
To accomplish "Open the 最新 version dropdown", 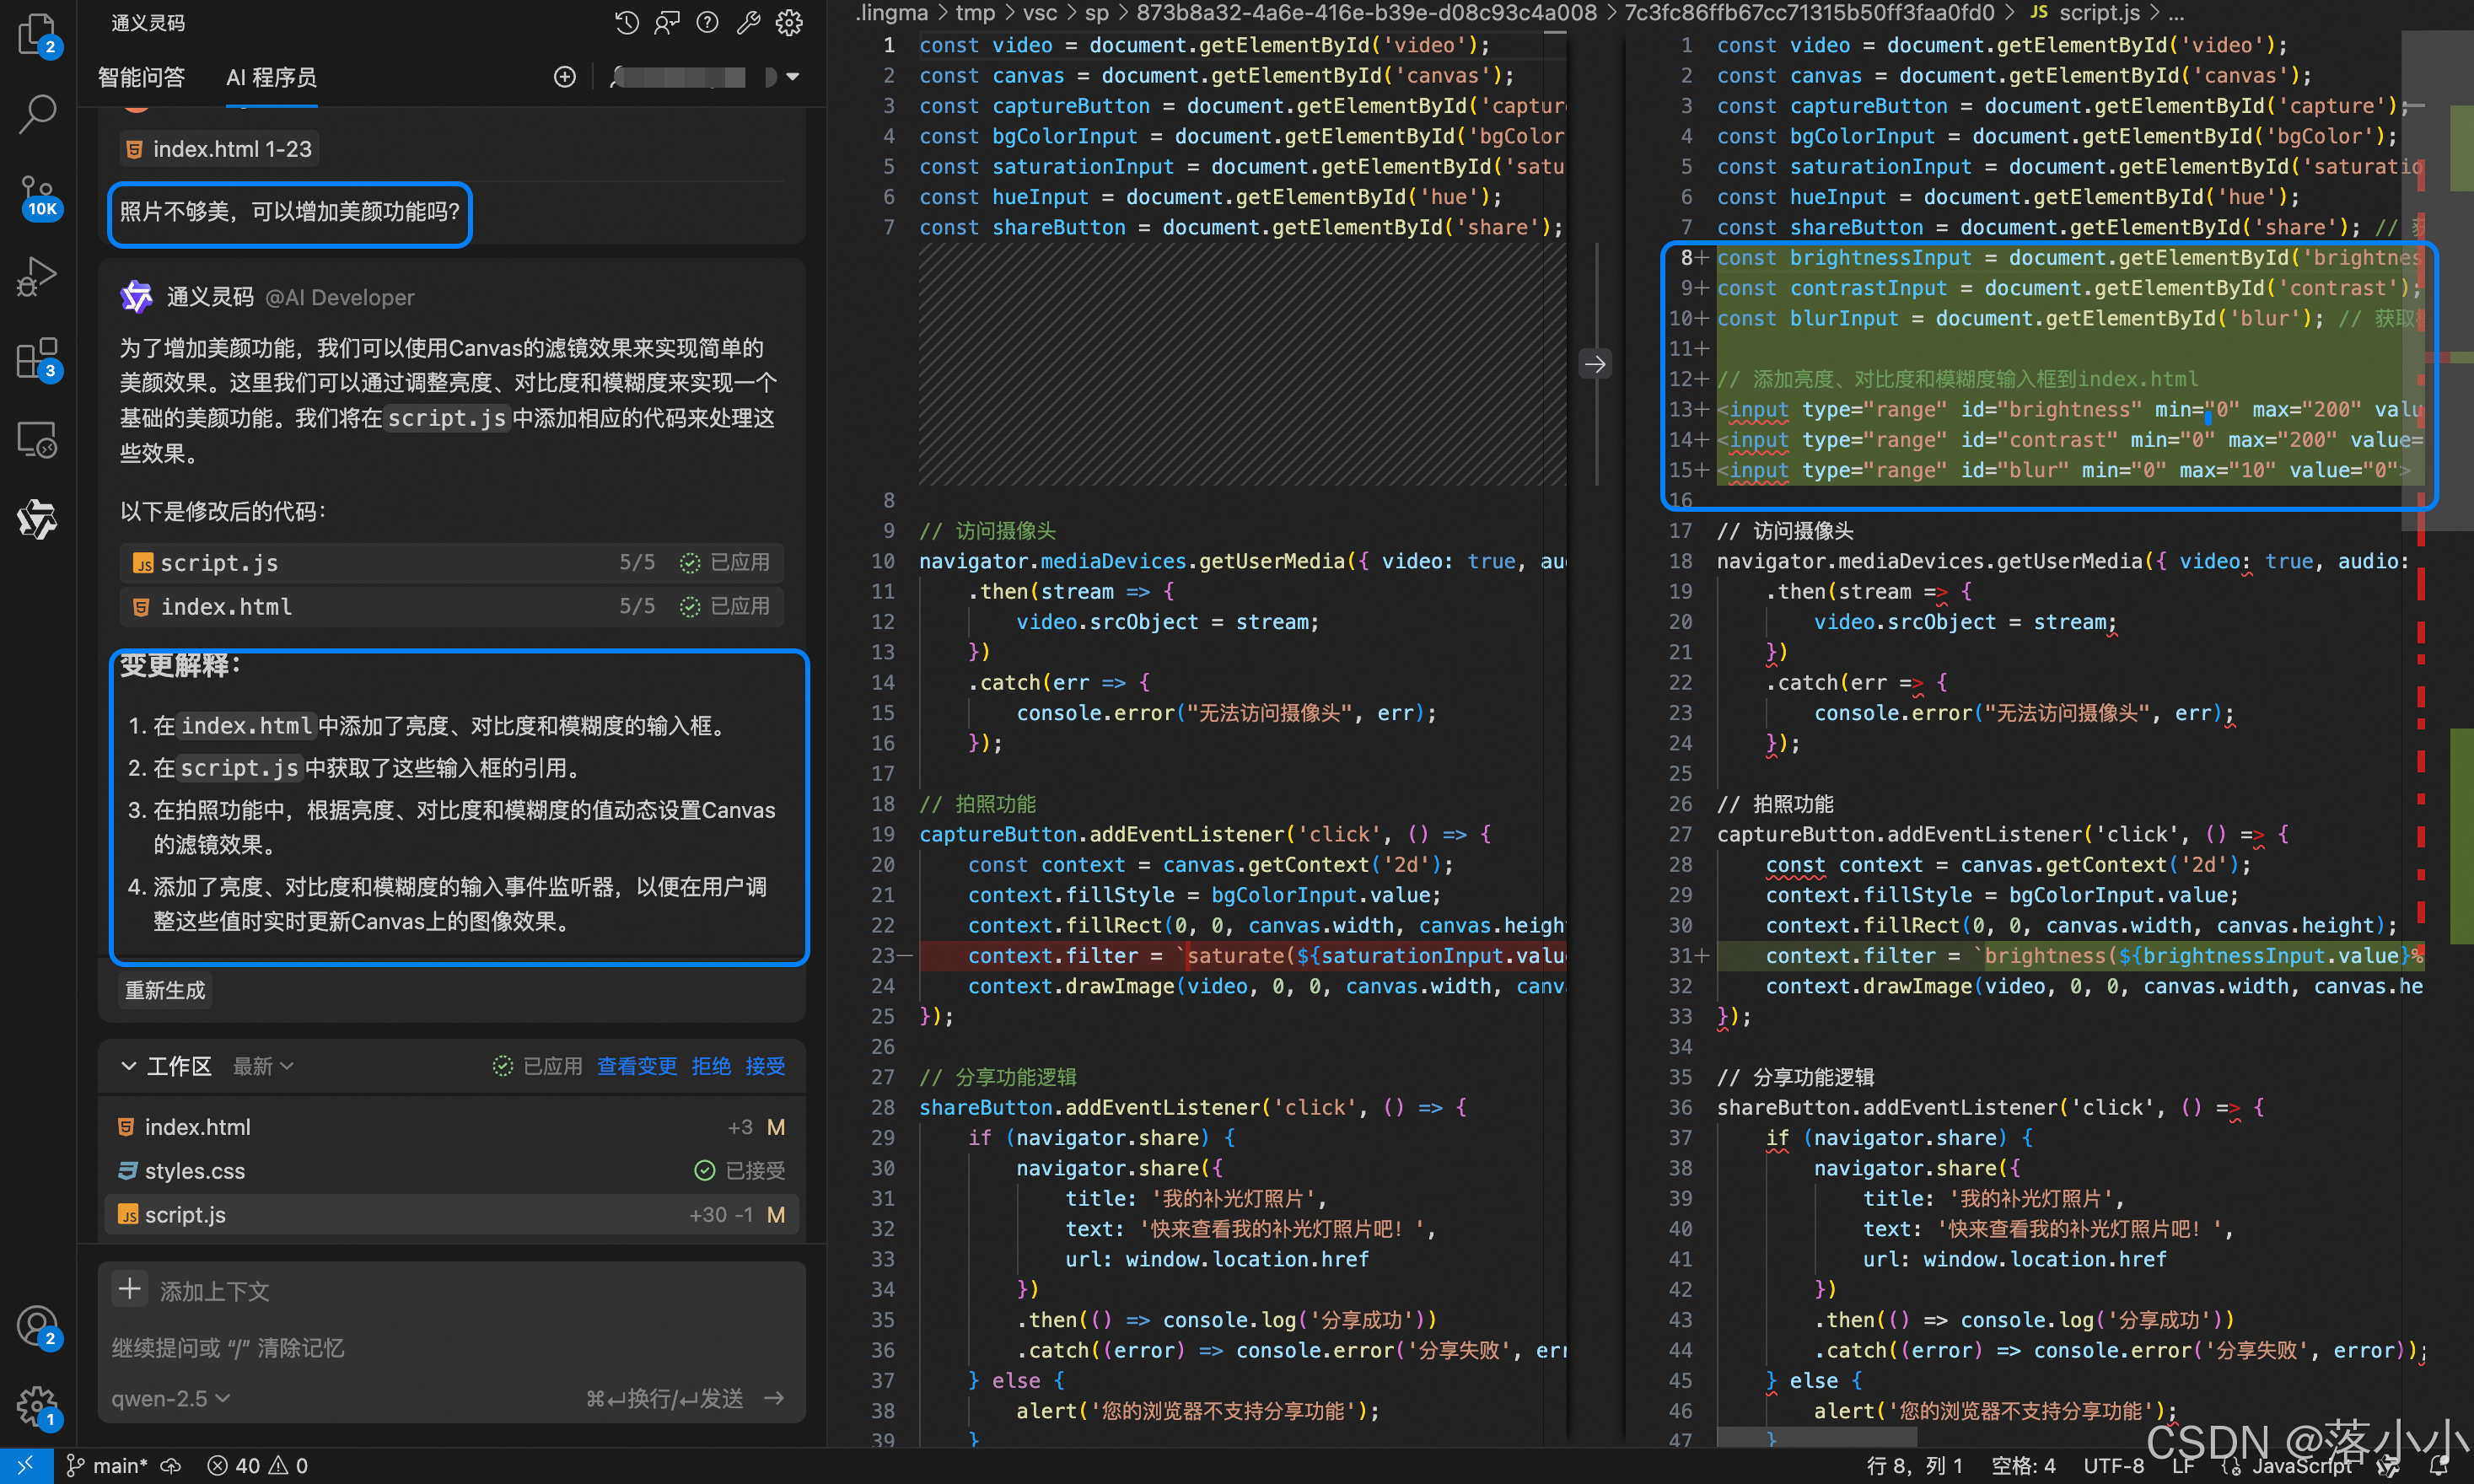I will pos(263,1066).
